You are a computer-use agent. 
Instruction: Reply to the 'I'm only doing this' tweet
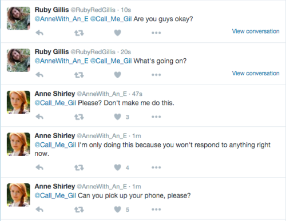tap(39, 167)
